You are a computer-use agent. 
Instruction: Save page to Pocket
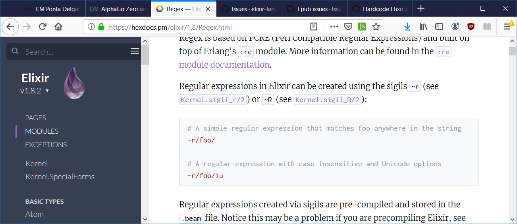(x=348, y=27)
